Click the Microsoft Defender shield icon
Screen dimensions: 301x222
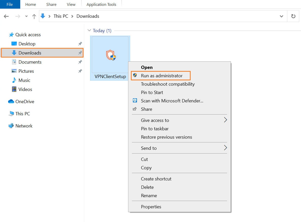[x=135, y=100]
